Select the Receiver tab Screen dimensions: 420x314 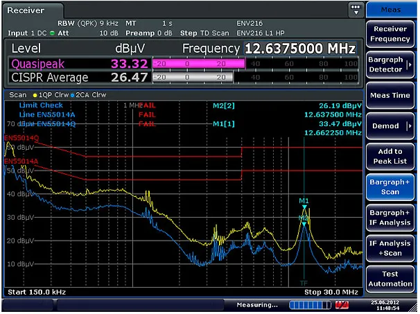pyautogui.click(x=26, y=10)
